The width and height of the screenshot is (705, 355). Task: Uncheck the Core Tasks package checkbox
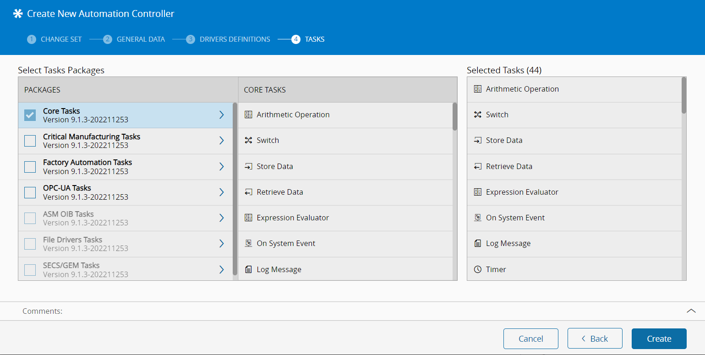pyautogui.click(x=30, y=115)
